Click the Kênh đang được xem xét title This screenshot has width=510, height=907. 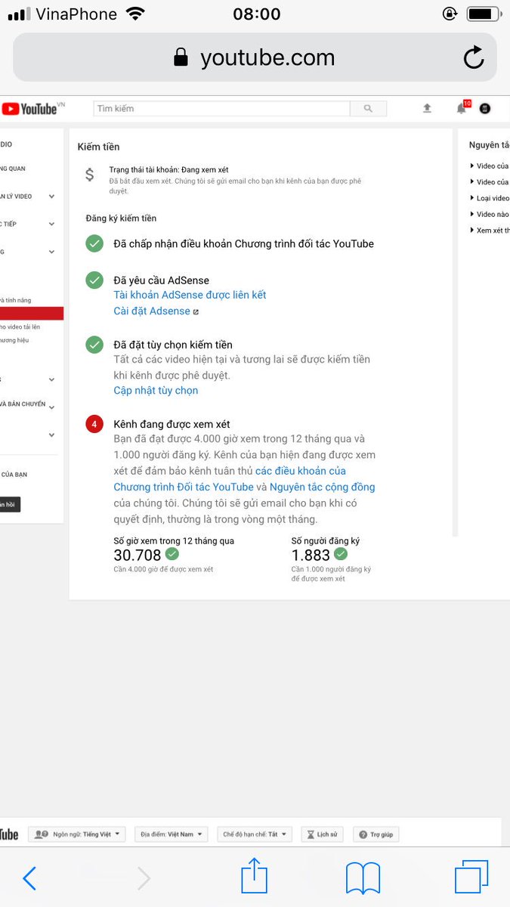pos(172,424)
